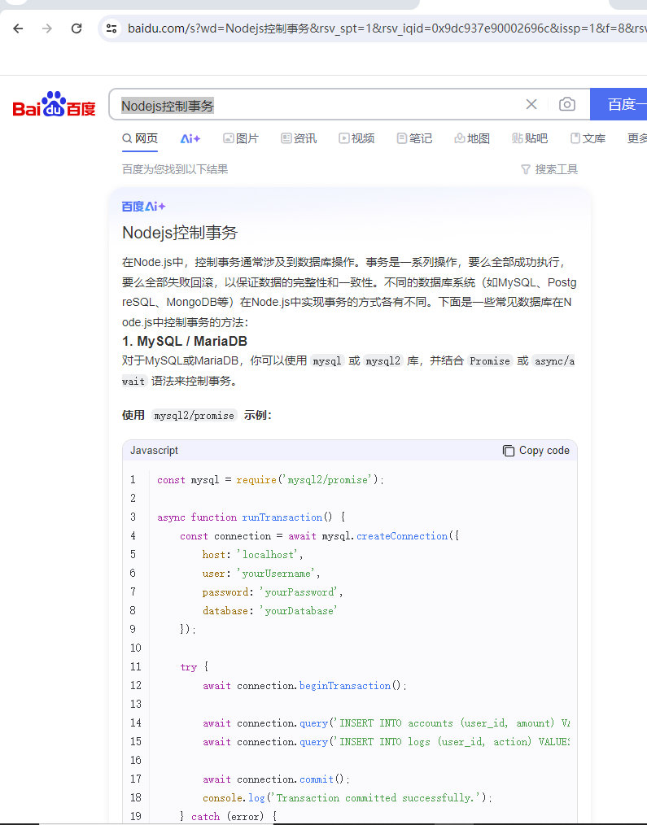The width and height of the screenshot is (647, 825).
Task: Switch to the 视频 tab
Action: (x=356, y=138)
